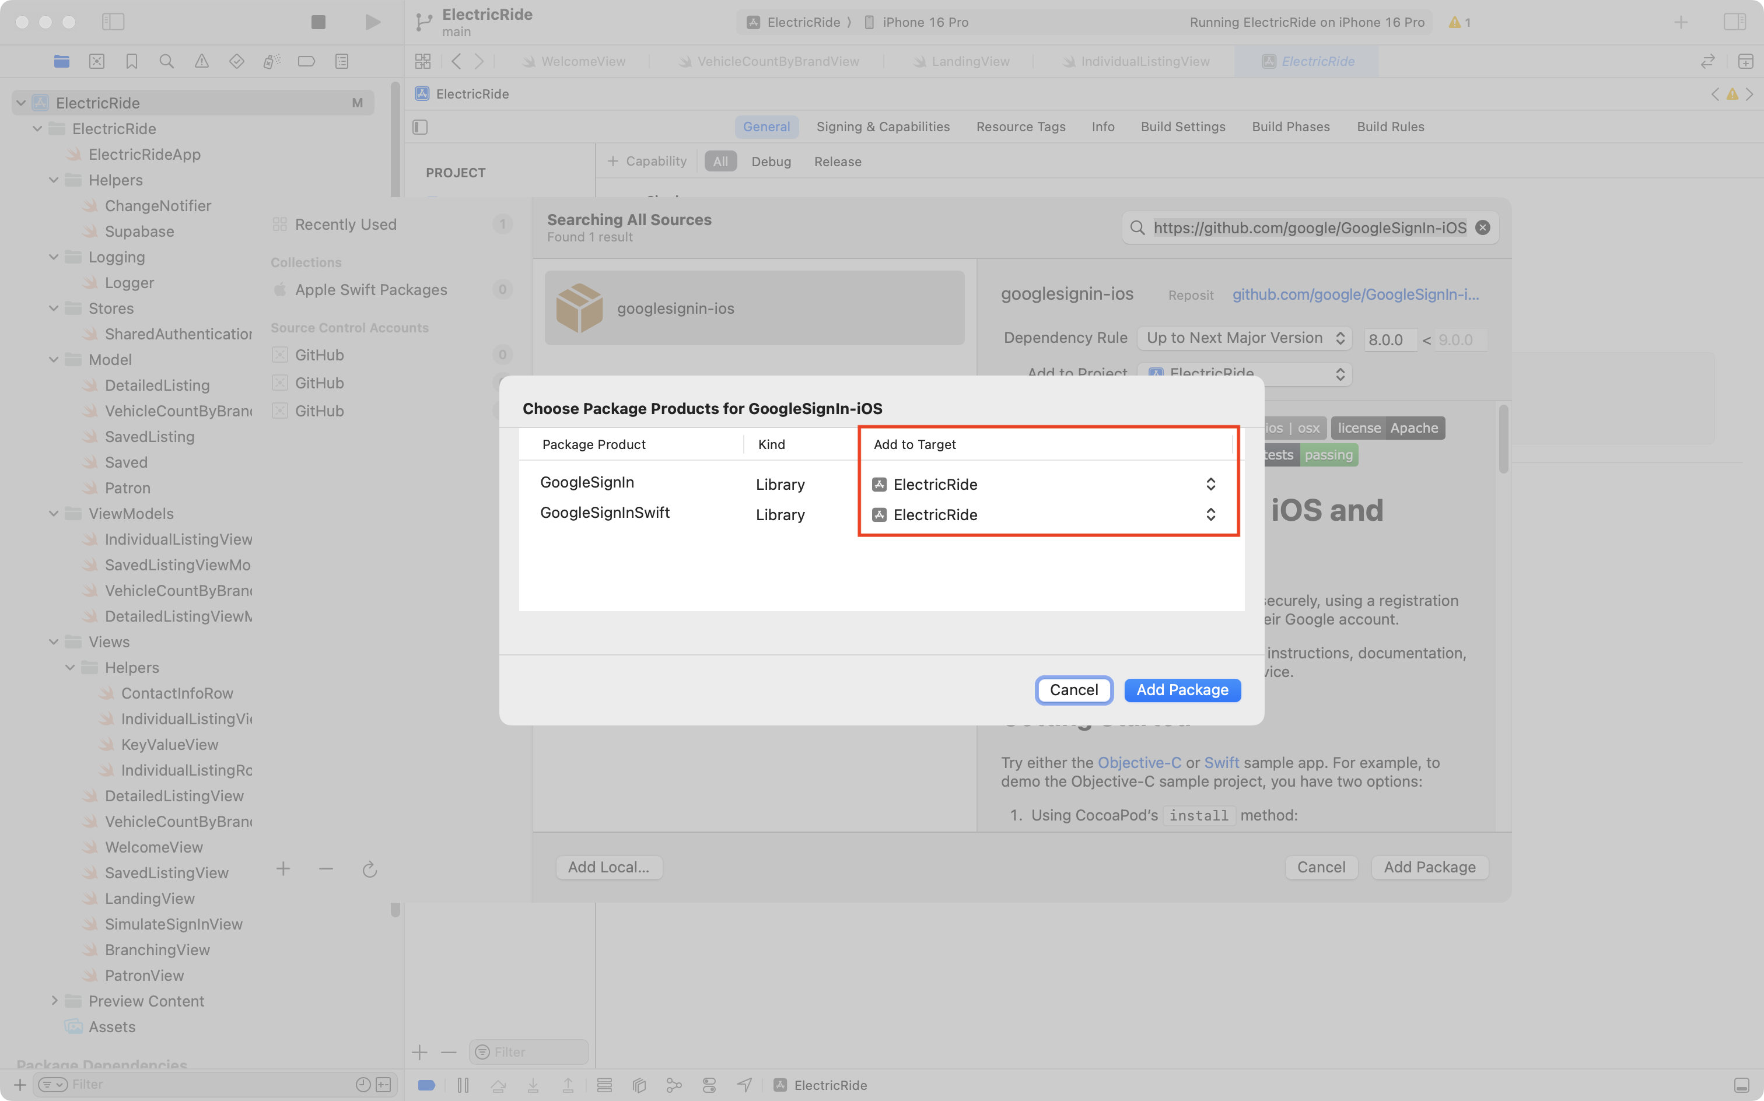
Task: Click the package readme vertical scrollbar
Action: [1503, 440]
